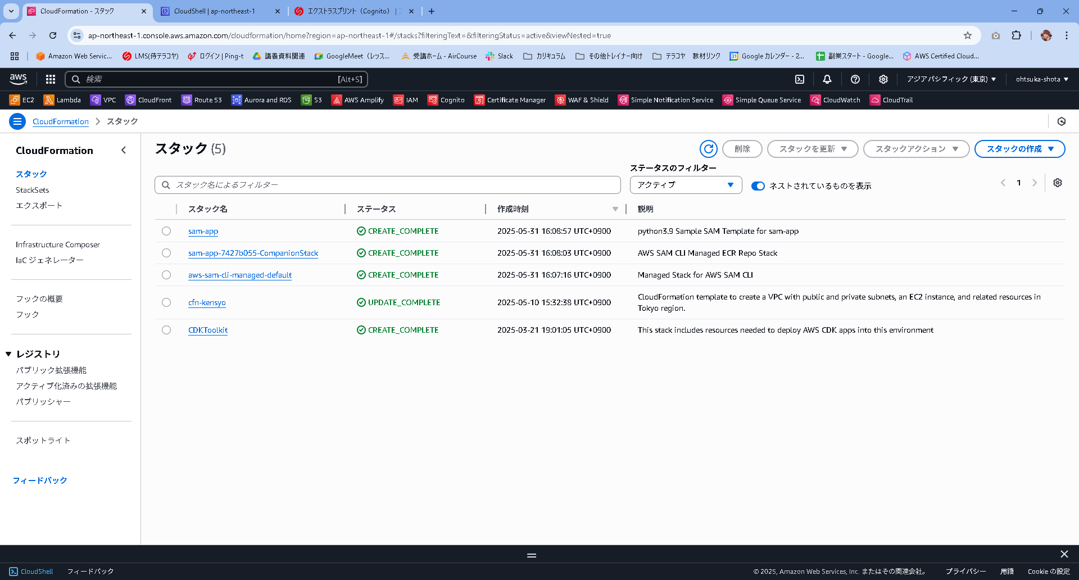Open the スタックの作成 dropdown button
The width and height of the screenshot is (1079, 580).
click(x=1019, y=149)
